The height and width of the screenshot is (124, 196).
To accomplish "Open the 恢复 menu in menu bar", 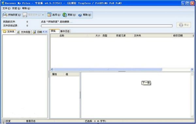I will click(x=16, y=8).
